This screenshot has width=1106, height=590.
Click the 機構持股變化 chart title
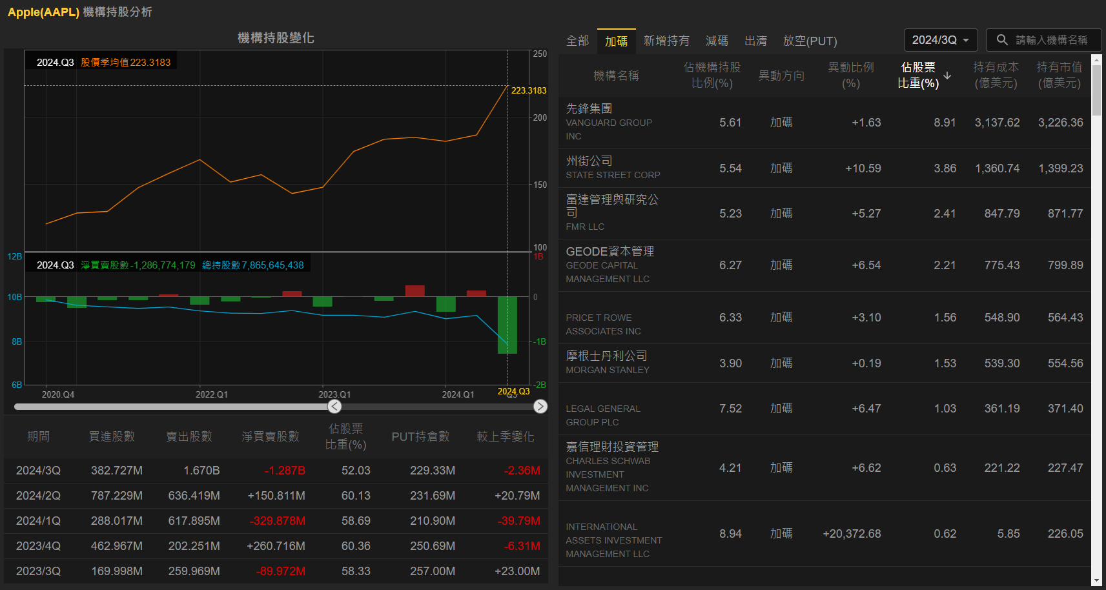tap(276, 38)
